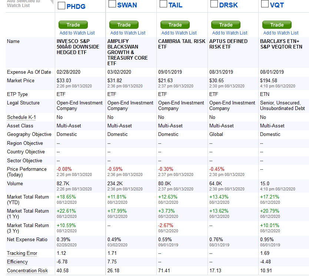Open the TAIL ticker link
Viewport: 309px width, 276px height.
tap(175, 5)
